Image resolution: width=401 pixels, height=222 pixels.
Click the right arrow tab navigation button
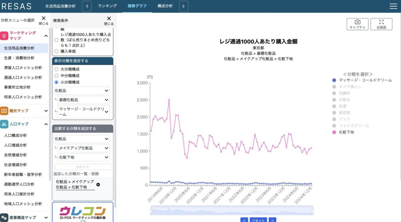[x=184, y=6]
